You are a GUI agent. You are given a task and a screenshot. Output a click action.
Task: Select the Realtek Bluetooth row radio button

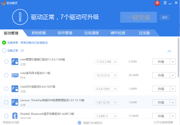[6, 116]
